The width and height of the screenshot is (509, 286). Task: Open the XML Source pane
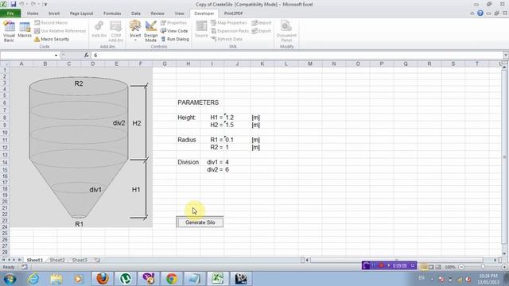pos(201,30)
